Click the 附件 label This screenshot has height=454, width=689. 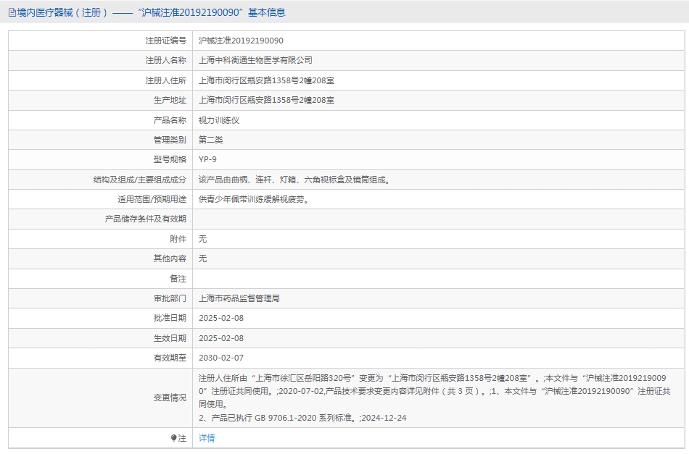point(178,239)
